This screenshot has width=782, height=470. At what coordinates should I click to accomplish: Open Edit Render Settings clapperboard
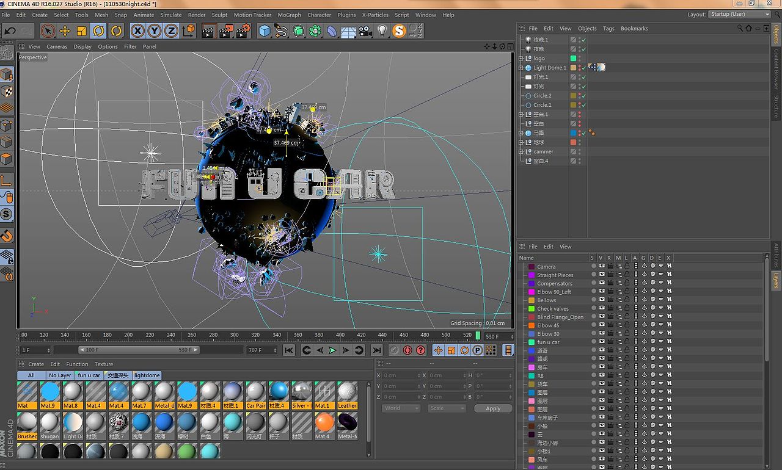point(243,31)
